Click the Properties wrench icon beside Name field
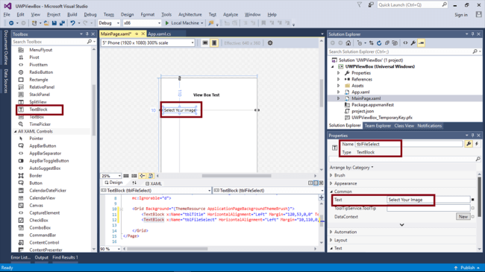 469,144
